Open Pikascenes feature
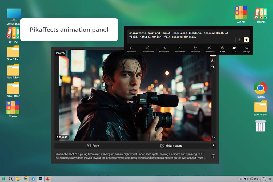Image resolution: width=273 pixels, height=182 pixels. (164, 49)
